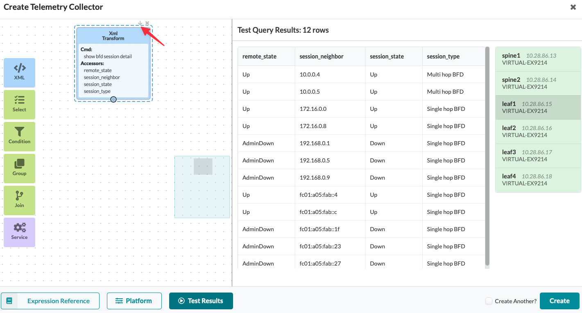
Task: Click the Create button
Action: coord(559,301)
